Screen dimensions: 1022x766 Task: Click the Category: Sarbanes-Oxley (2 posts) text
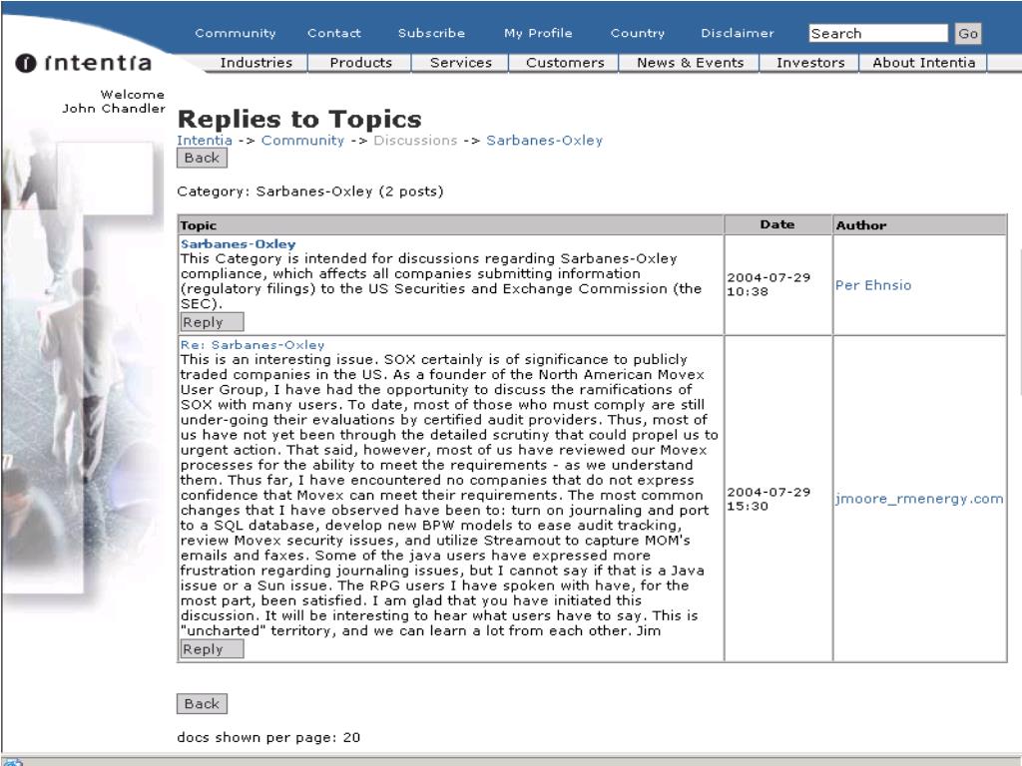pos(310,191)
